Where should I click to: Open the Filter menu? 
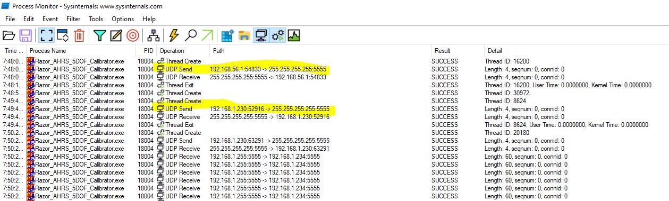pyautogui.click(x=73, y=19)
